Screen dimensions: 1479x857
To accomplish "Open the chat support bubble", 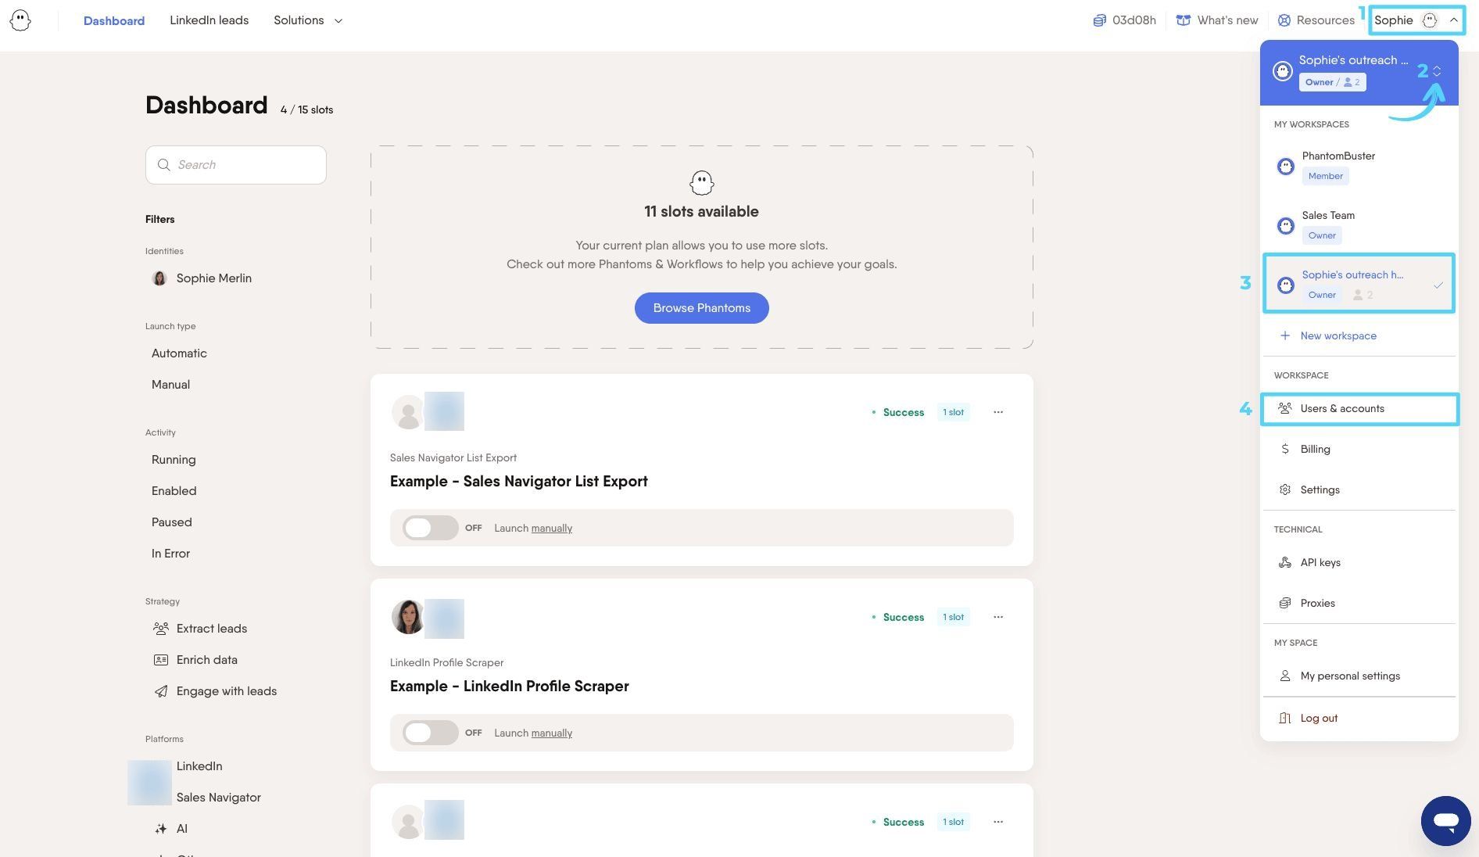I will click(x=1445, y=820).
